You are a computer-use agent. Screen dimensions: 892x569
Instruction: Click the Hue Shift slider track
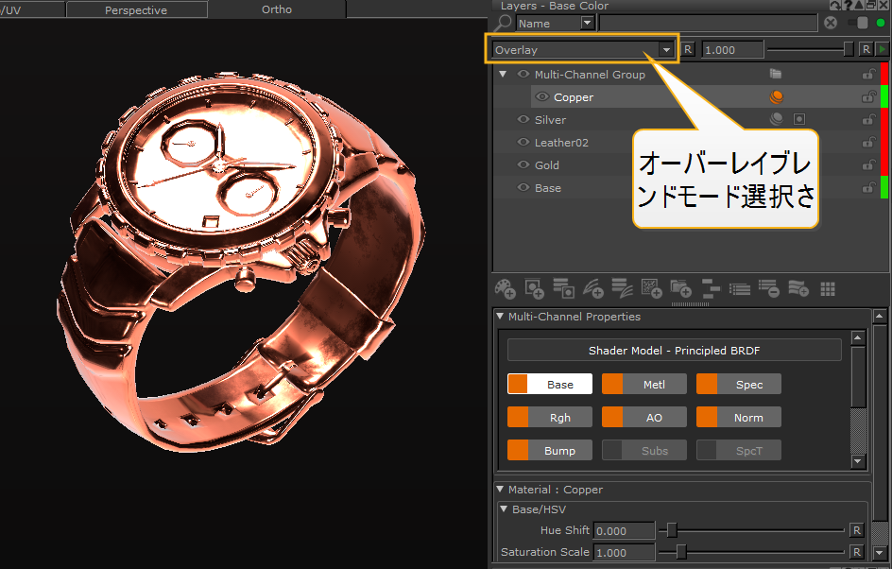pyautogui.click(x=756, y=530)
